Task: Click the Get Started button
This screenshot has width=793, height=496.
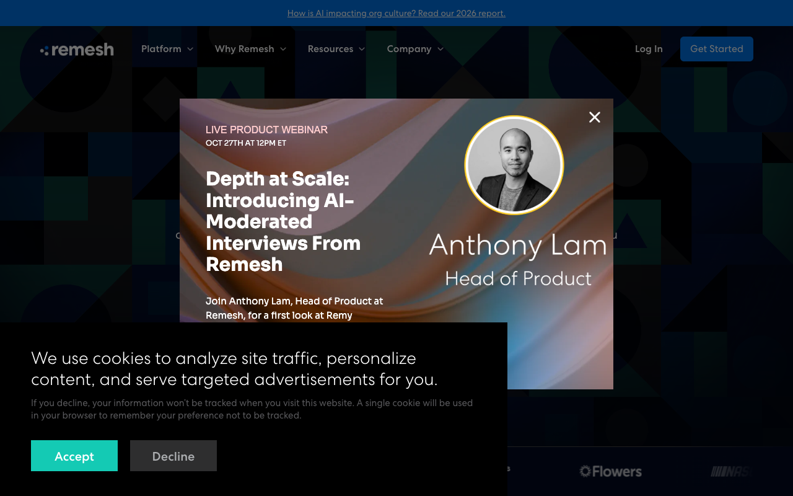Action: pyautogui.click(x=717, y=49)
